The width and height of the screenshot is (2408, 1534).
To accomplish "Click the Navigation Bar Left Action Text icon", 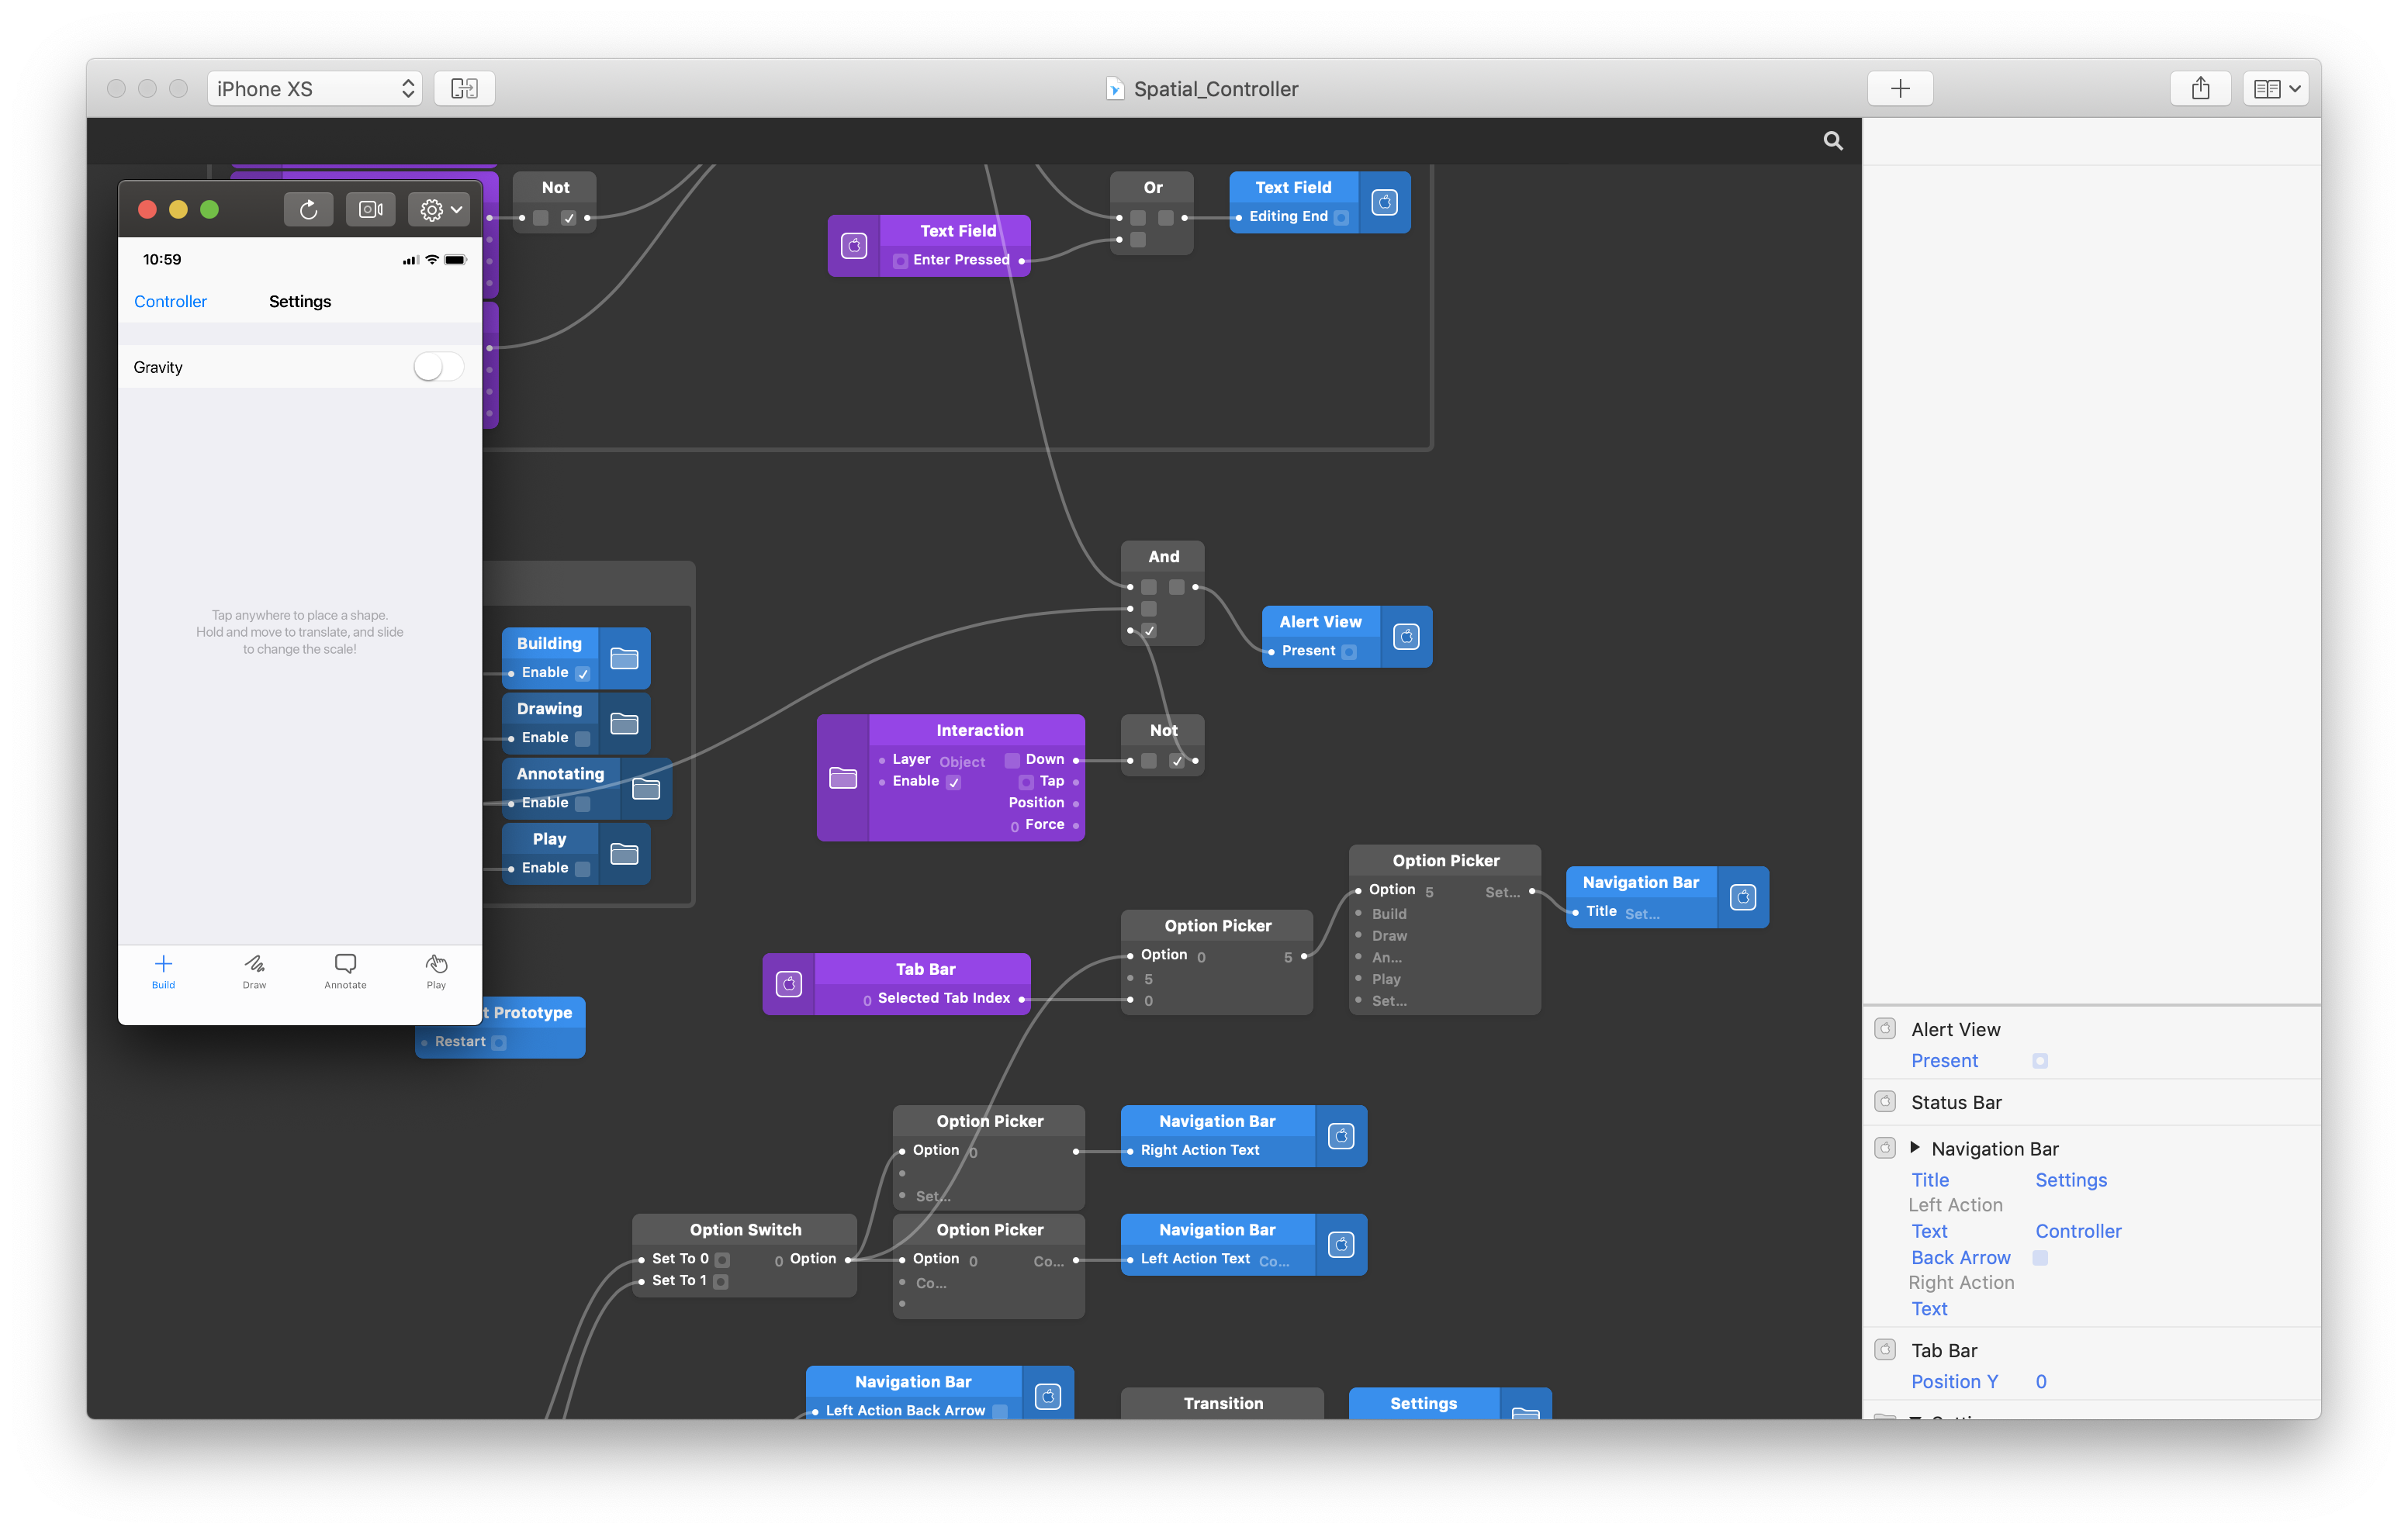I will click(1341, 1244).
